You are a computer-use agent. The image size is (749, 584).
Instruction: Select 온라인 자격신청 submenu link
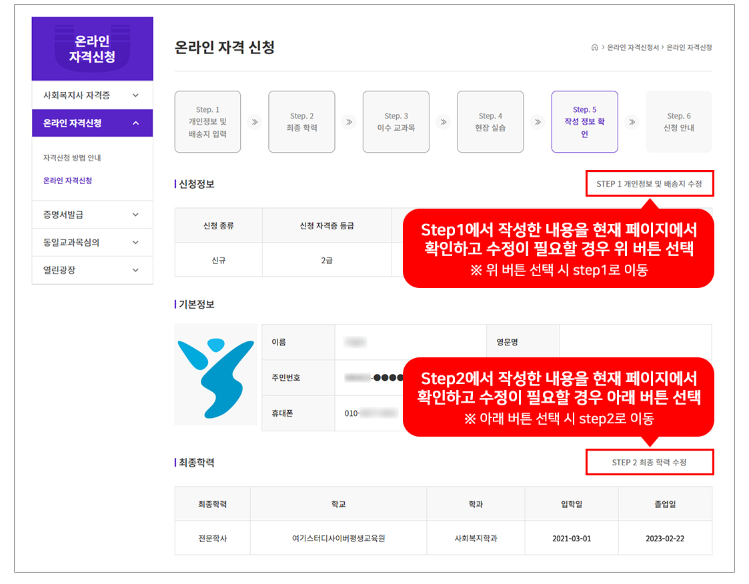[67, 181]
